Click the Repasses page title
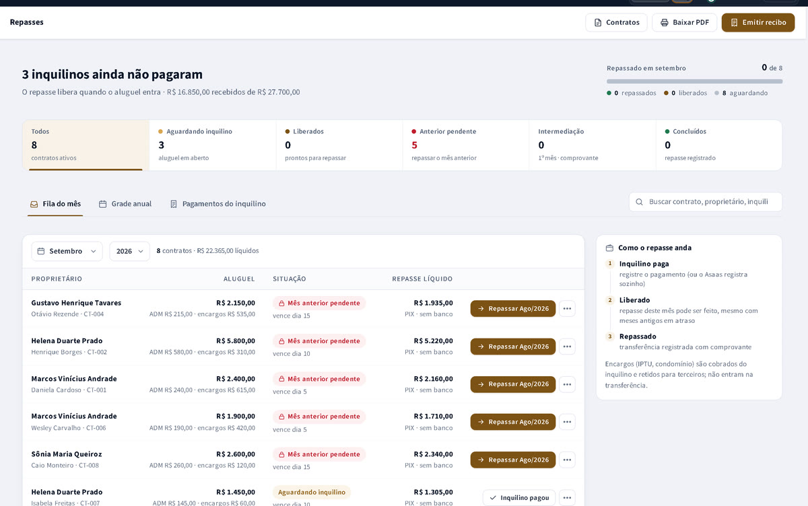The image size is (808, 506). (x=26, y=22)
